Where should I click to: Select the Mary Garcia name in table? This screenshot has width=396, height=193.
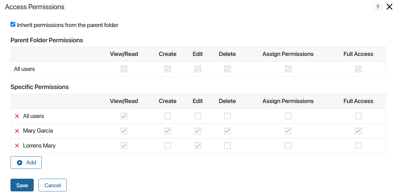[x=38, y=131]
